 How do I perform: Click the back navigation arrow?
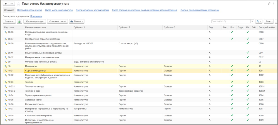point(6,4)
